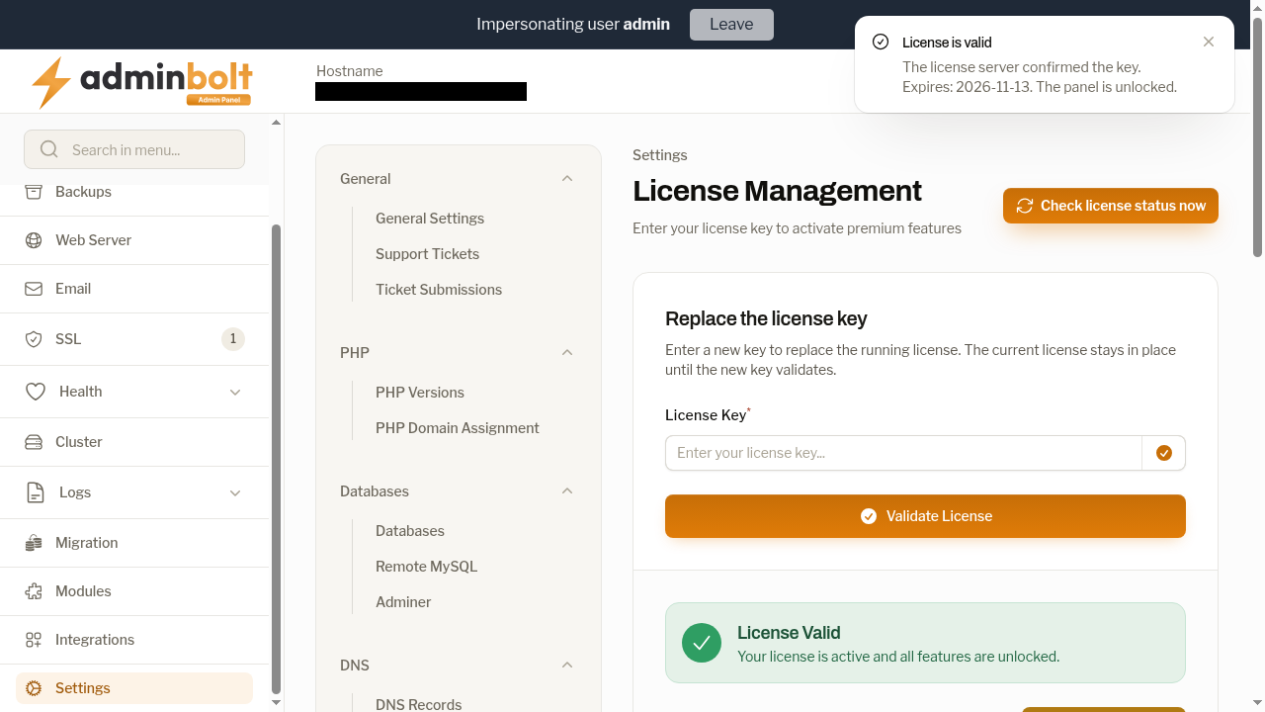
Task: Click the Search in menu field
Action: (134, 149)
